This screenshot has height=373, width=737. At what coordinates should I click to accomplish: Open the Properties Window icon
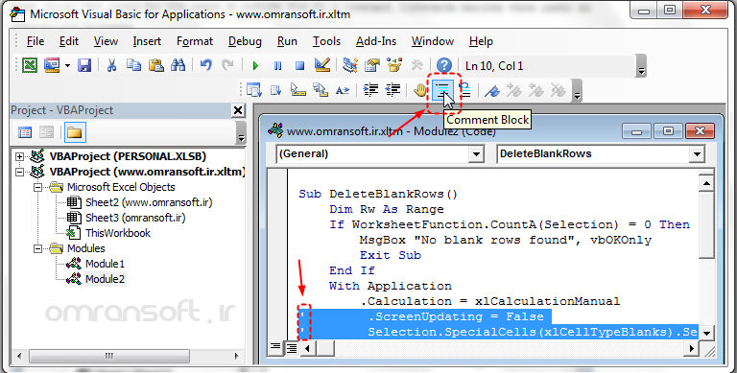click(x=372, y=65)
